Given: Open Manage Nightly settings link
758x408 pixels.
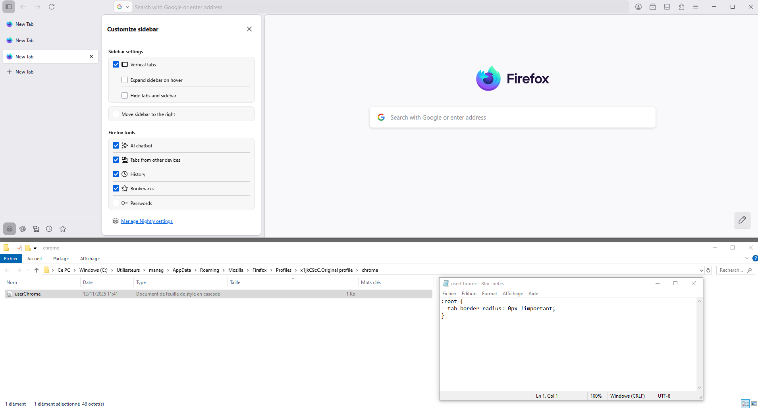Looking at the screenshot, I should pyautogui.click(x=147, y=221).
